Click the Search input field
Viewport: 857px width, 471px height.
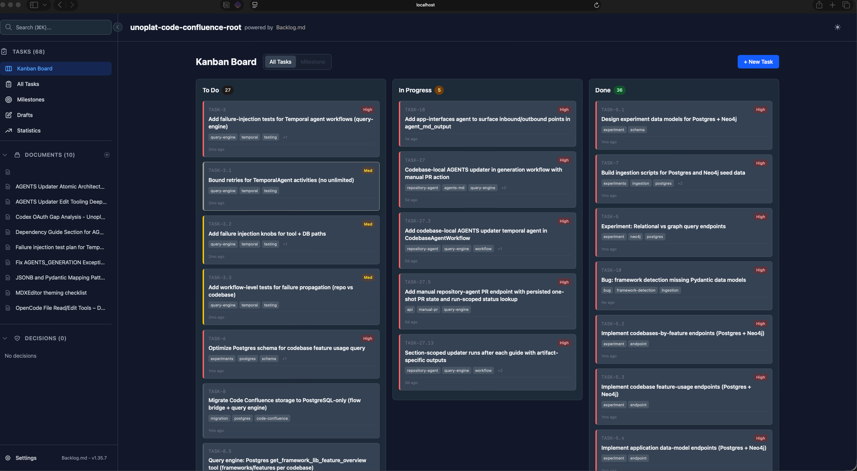point(56,27)
